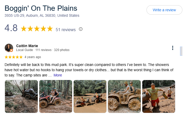Image resolution: width=185 pixels, height=117 pixels.
Task: Click the Write a review button
Action: (164, 10)
